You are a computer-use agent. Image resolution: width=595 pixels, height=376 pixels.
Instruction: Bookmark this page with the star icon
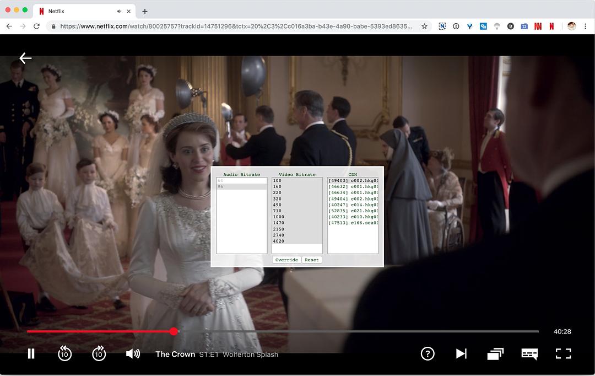coord(424,26)
